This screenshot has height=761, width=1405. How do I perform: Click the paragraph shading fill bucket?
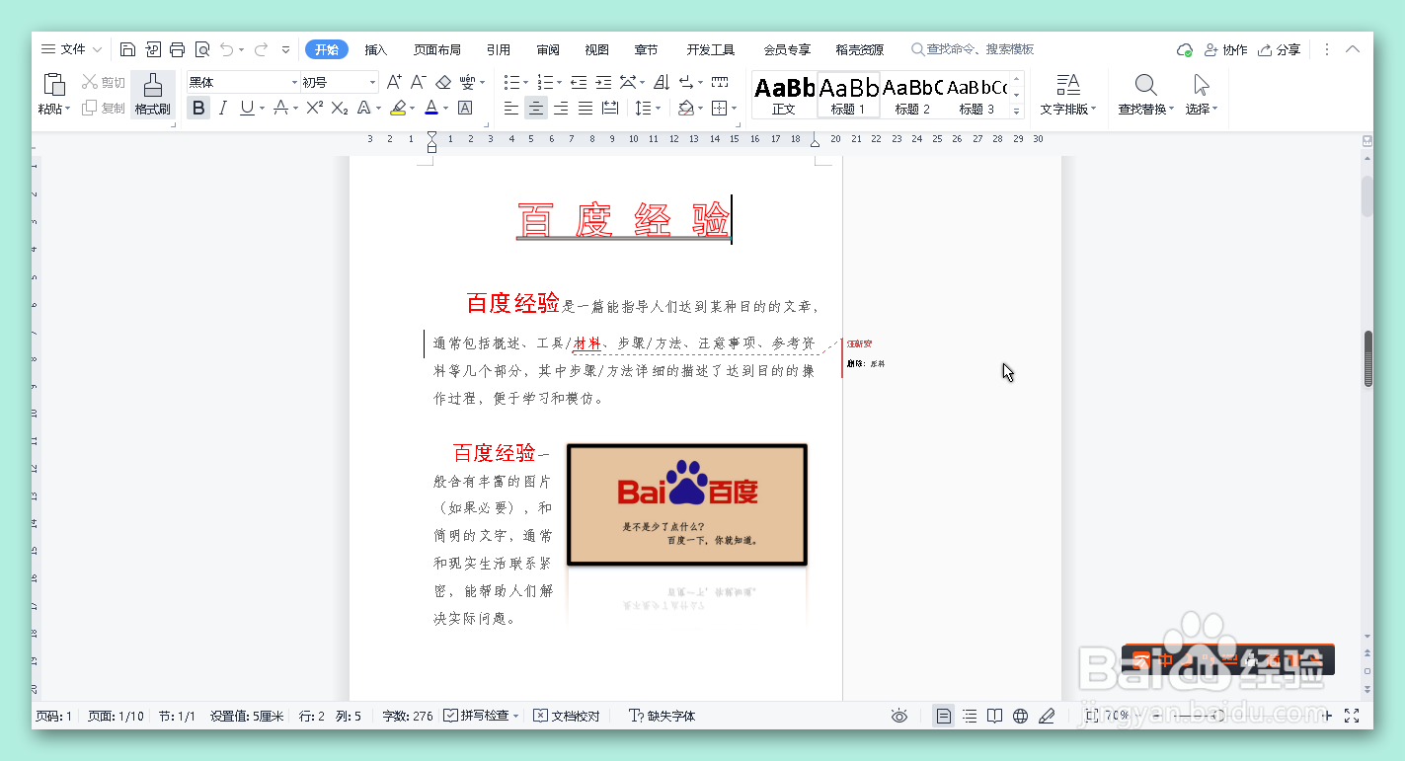point(686,108)
